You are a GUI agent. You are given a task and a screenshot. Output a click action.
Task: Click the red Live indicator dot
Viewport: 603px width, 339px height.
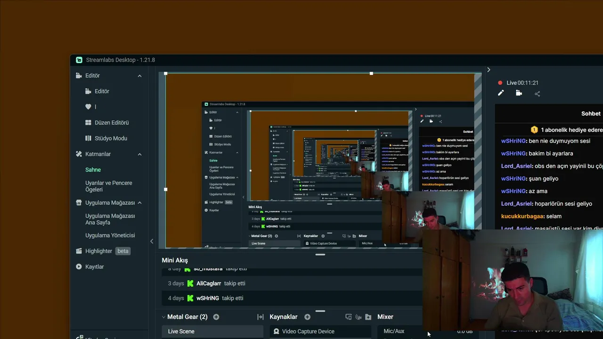[x=500, y=83]
